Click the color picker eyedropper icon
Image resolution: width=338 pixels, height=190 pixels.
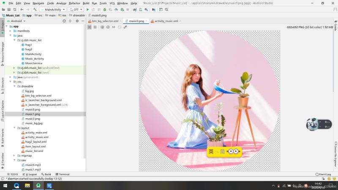pyautogui.click(x=125, y=27)
